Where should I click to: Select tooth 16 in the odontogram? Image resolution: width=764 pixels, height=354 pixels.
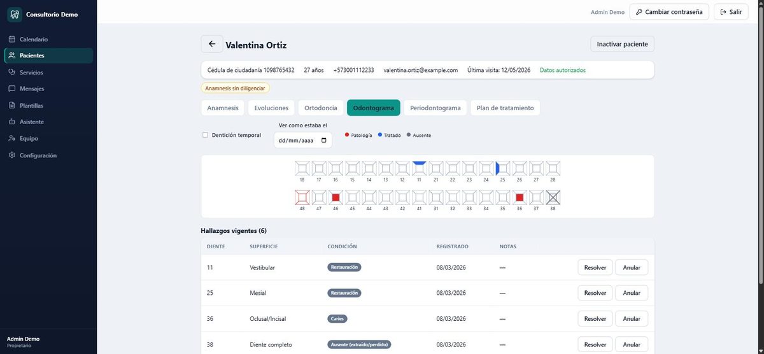[336, 168]
